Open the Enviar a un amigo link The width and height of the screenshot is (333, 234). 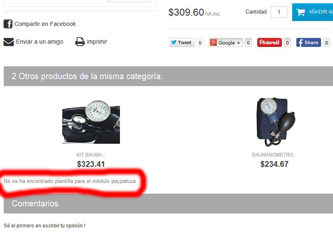(x=40, y=42)
